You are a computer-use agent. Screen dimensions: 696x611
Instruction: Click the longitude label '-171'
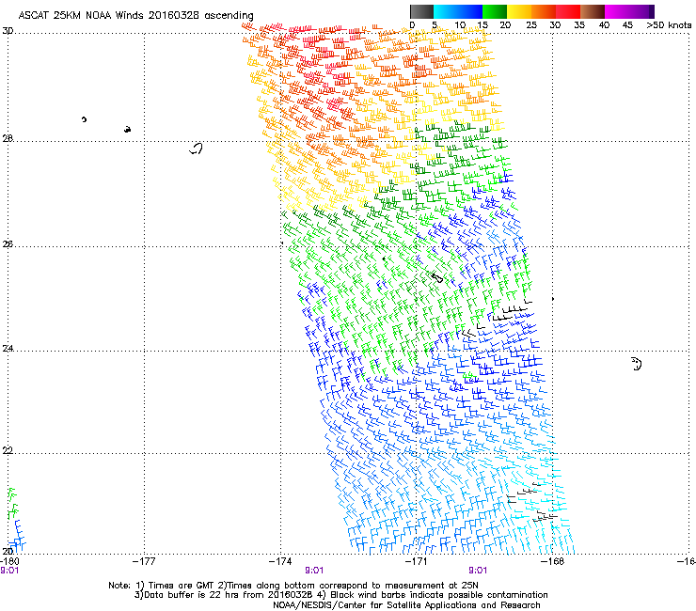point(417,561)
